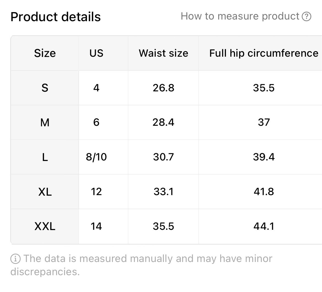Choose the XL size row label
Screen dimensions: 322x292
(45, 192)
